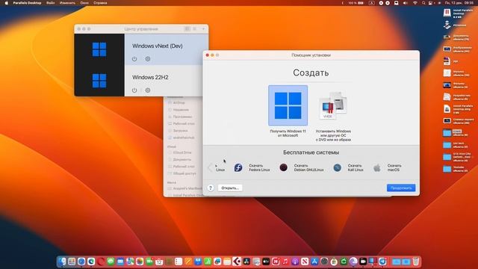Open Wi-Fi status in menu bar
The height and width of the screenshot is (269, 478).
click(415, 3)
